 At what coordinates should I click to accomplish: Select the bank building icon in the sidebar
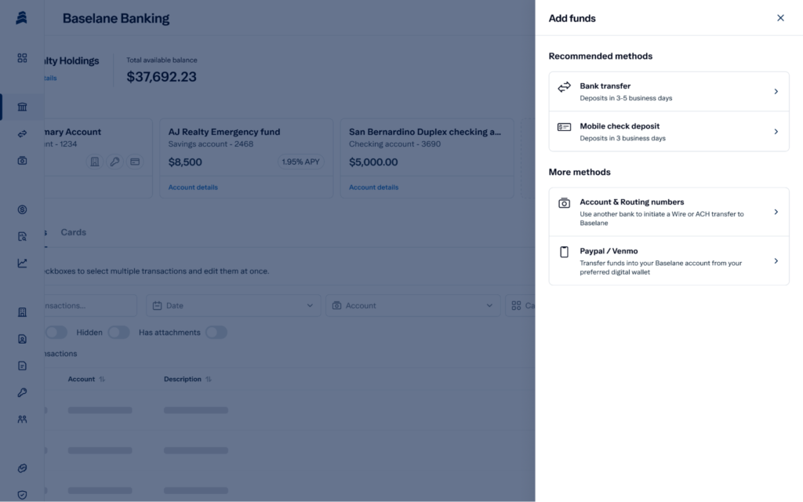tap(22, 107)
